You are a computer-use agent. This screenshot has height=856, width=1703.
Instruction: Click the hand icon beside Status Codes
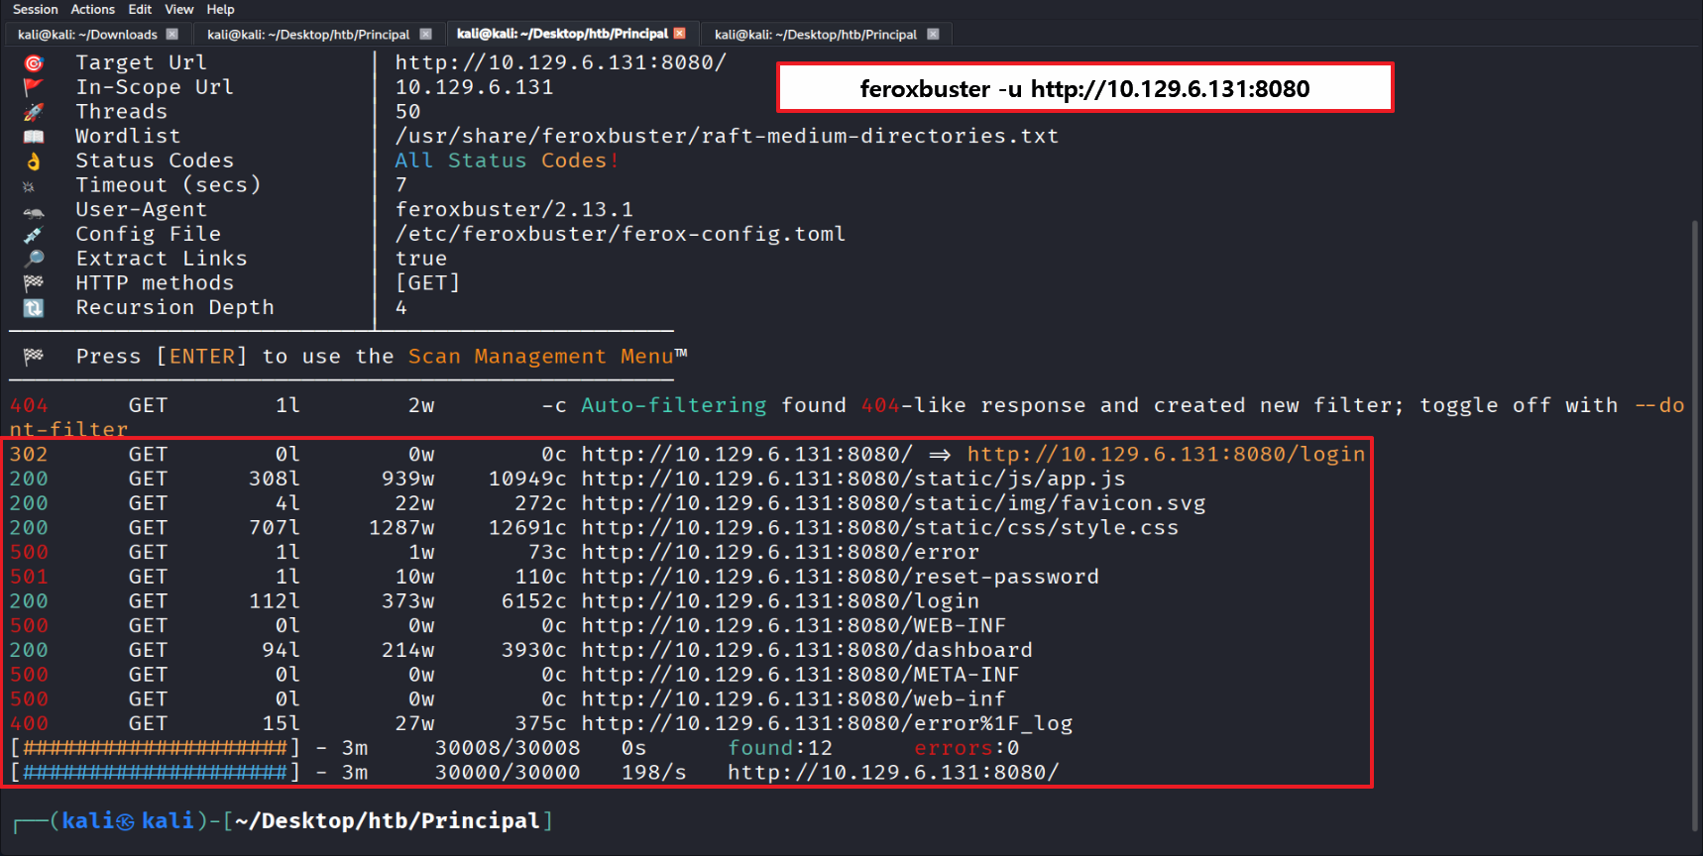click(x=34, y=160)
